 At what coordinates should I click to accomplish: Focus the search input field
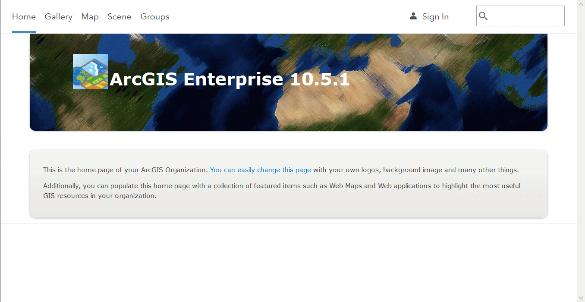[x=520, y=16]
